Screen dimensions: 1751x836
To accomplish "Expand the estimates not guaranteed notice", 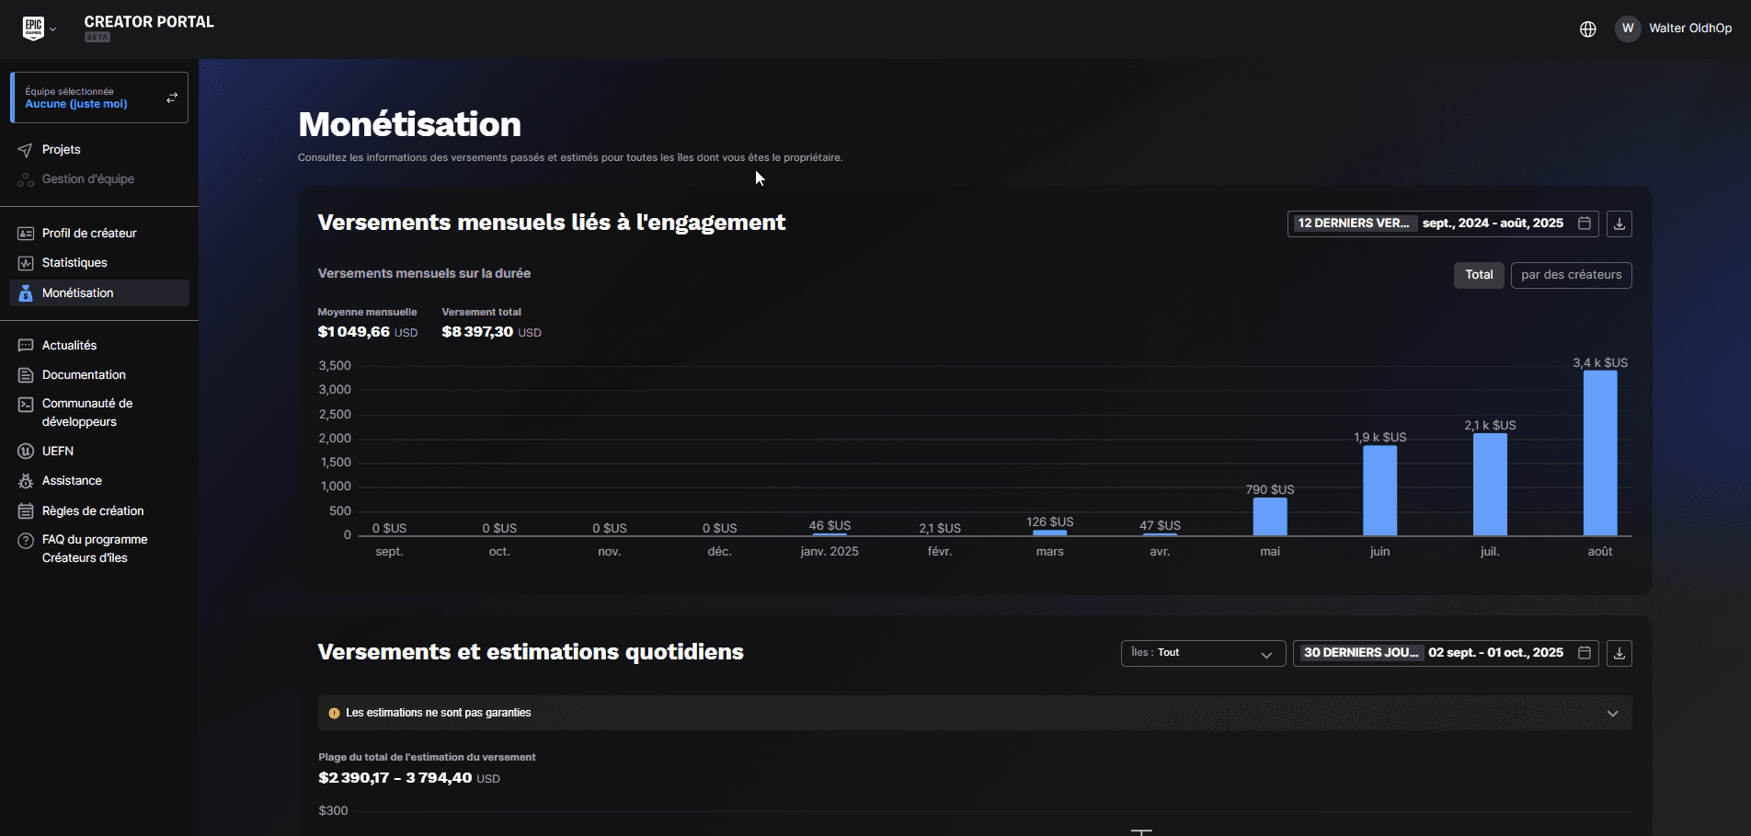I will tap(1612, 714).
